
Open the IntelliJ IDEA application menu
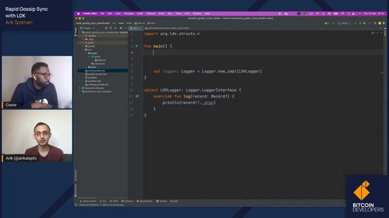pos(90,13)
